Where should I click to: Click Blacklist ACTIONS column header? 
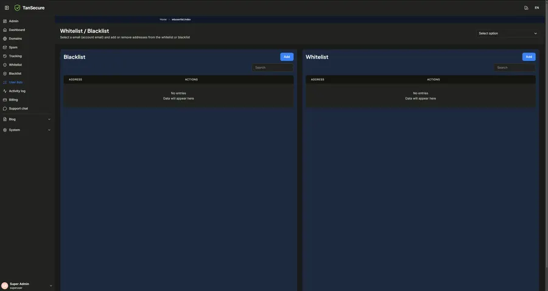191,80
